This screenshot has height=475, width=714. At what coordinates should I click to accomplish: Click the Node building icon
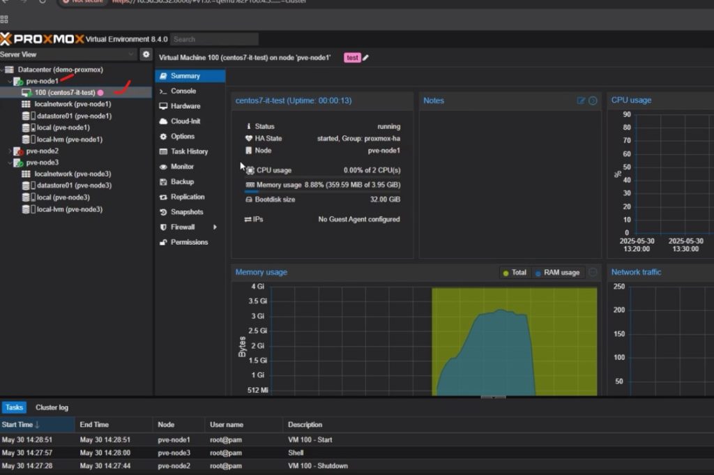point(249,150)
